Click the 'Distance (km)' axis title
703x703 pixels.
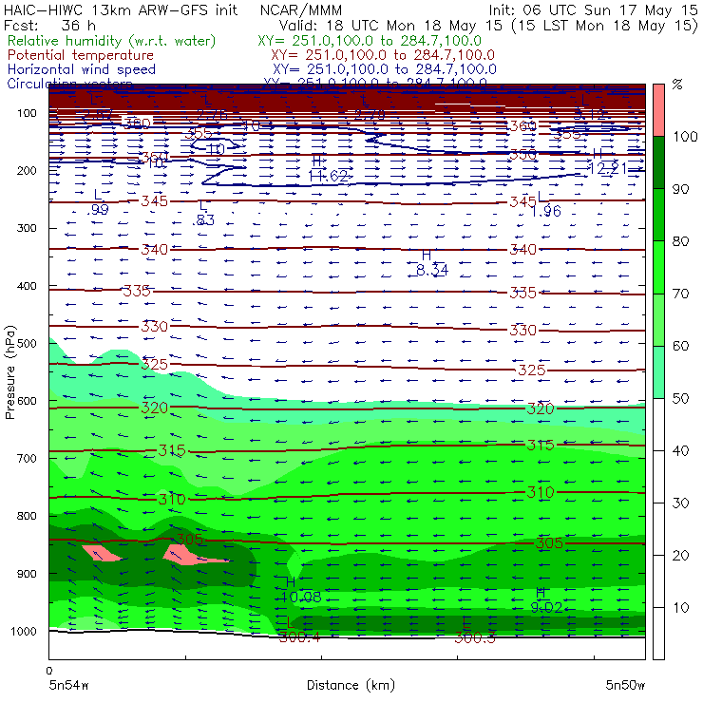pos(351,685)
